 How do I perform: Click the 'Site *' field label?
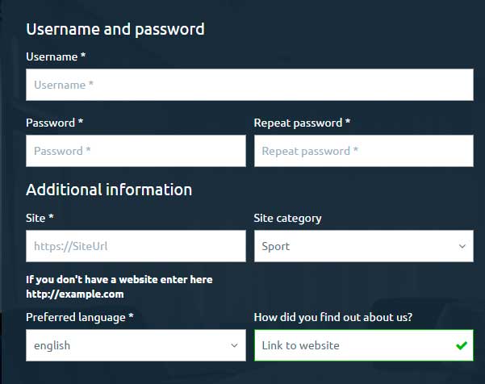pyautogui.click(x=40, y=218)
